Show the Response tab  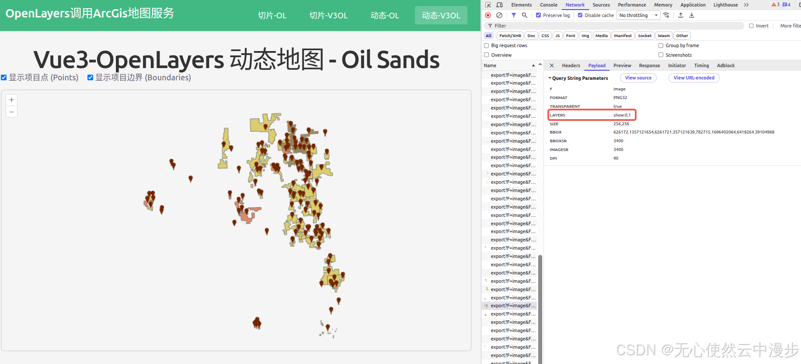click(x=649, y=65)
